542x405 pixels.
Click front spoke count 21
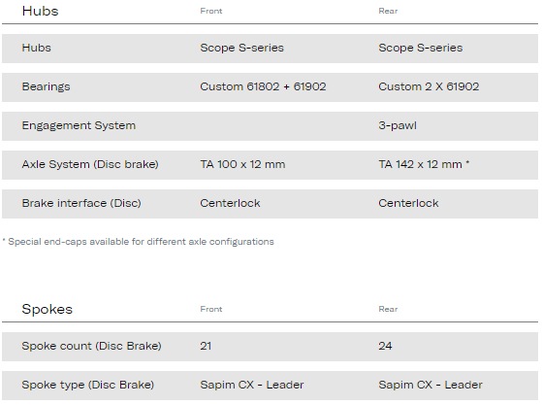(x=206, y=346)
